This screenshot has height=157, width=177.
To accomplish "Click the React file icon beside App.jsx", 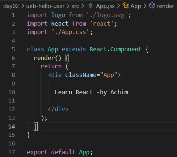I will pyautogui.click(x=90, y=5).
